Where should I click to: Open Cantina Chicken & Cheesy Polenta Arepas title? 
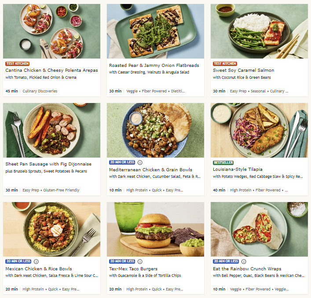(x=51, y=70)
